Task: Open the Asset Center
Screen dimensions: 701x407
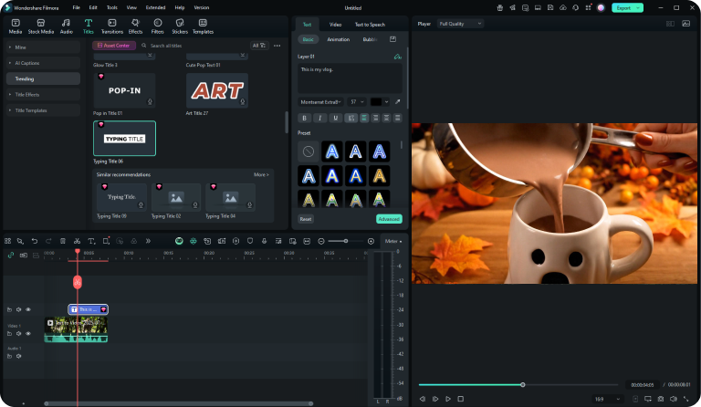Action: pyautogui.click(x=114, y=46)
